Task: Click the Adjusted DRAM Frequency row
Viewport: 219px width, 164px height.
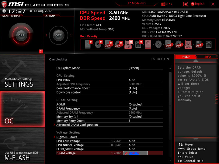Action: [x=109, y=113]
